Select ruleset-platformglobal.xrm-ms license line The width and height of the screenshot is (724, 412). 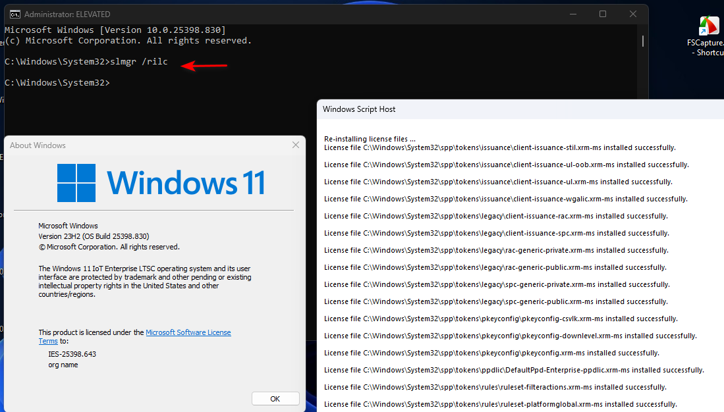(x=501, y=403)
